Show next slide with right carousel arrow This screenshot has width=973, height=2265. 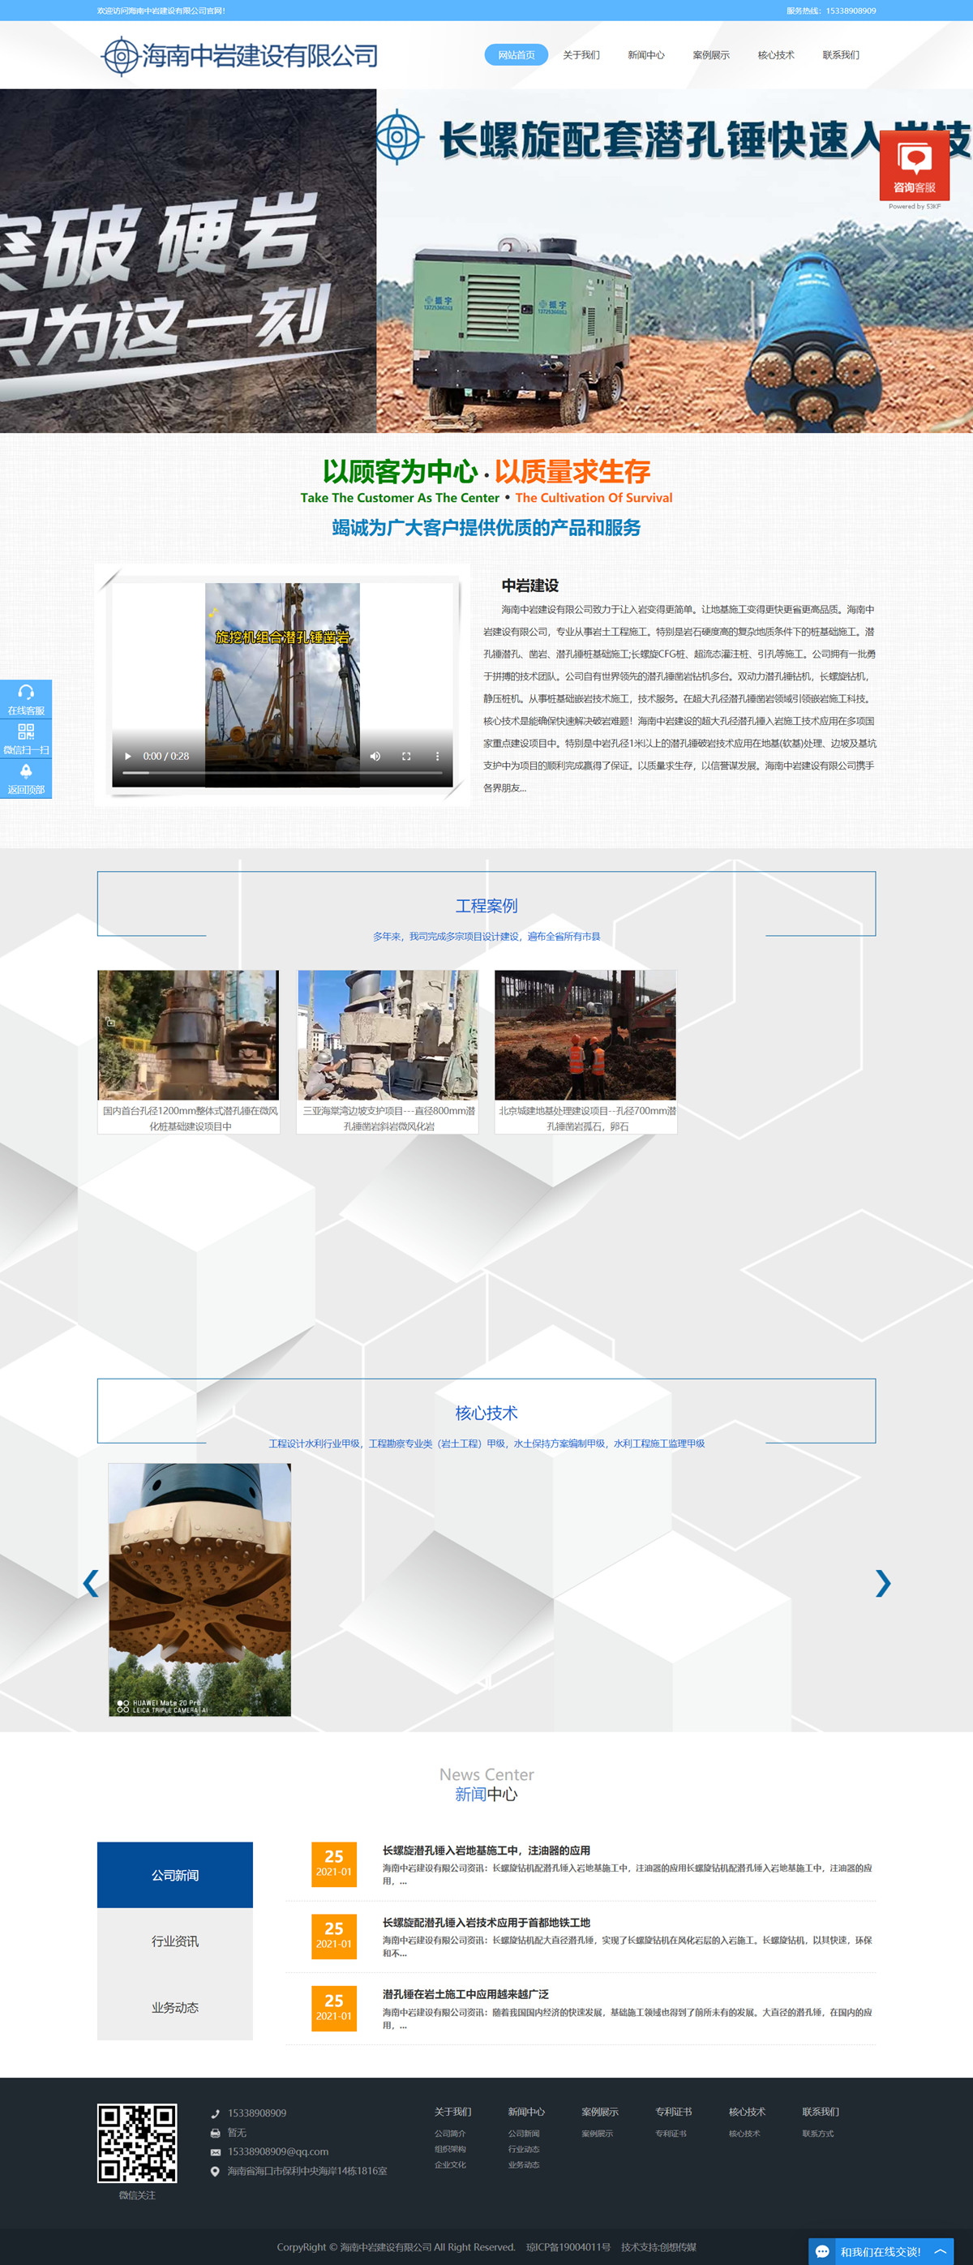tap(882, 1583)
